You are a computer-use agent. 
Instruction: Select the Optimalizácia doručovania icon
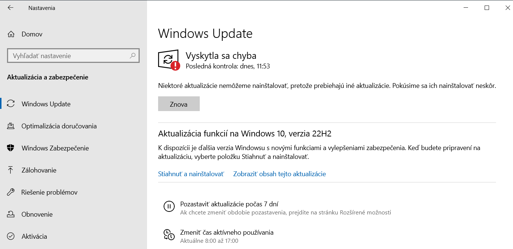pyautogui.click(x=11, y=126)
